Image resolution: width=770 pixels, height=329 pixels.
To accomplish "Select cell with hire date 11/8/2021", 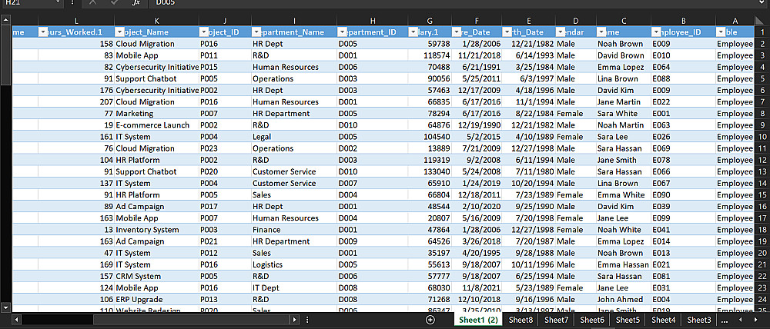I will point(477,287).
